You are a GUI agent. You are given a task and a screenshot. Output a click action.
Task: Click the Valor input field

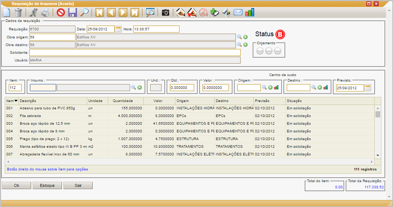[216, 88]
